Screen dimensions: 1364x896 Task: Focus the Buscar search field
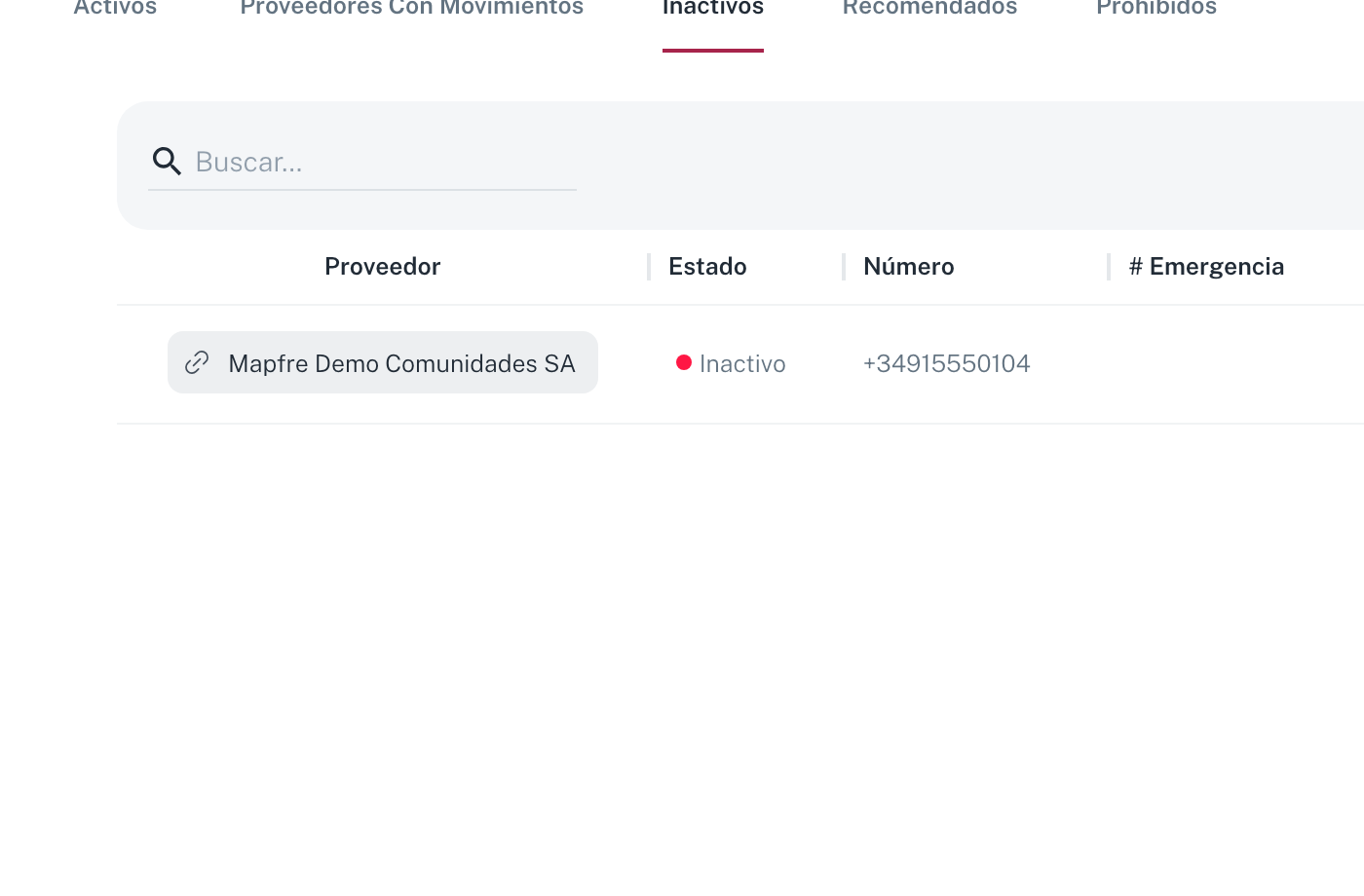362,162
